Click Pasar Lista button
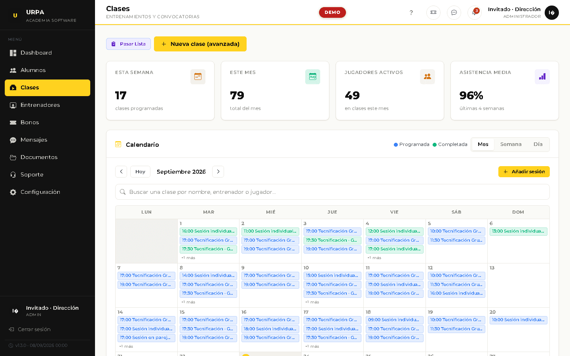570x356 pixels. [x=128, y=44]
